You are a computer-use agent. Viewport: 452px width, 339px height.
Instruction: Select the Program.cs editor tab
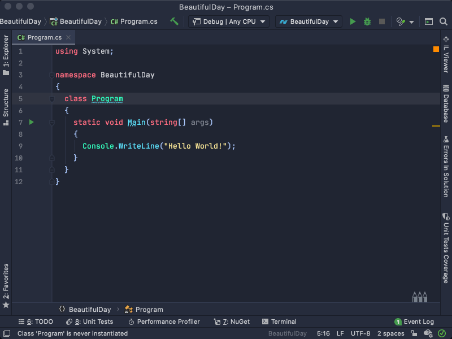pos(44,37)
